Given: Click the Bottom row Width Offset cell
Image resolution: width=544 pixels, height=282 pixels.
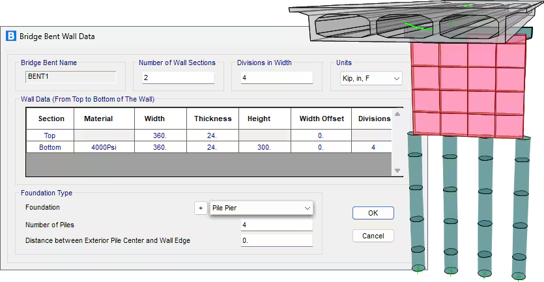Looking at the screenshot, I should (x=321, y=147).
